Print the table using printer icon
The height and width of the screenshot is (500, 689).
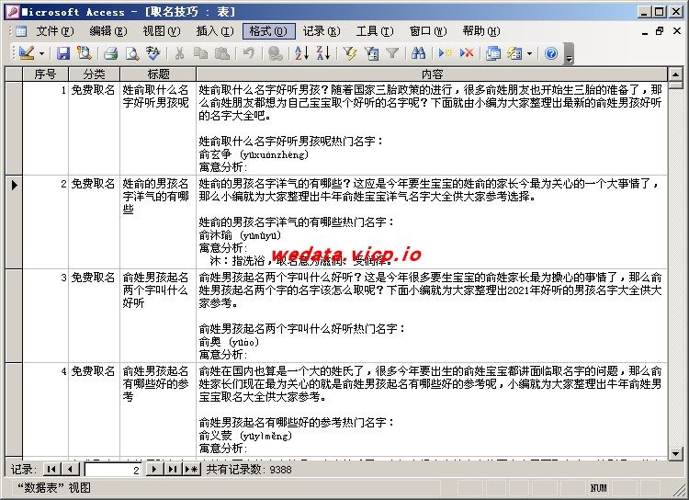pyautogui.click(x=110, y=53)
